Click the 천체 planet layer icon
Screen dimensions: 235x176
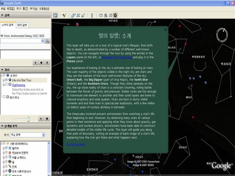(x=10, y=167)
